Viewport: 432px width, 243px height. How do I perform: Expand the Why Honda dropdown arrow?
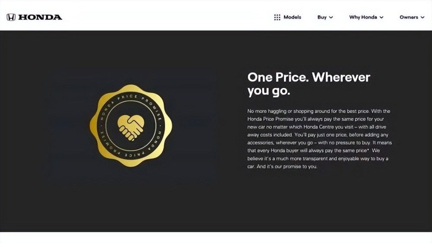click(x=381, y=18)
